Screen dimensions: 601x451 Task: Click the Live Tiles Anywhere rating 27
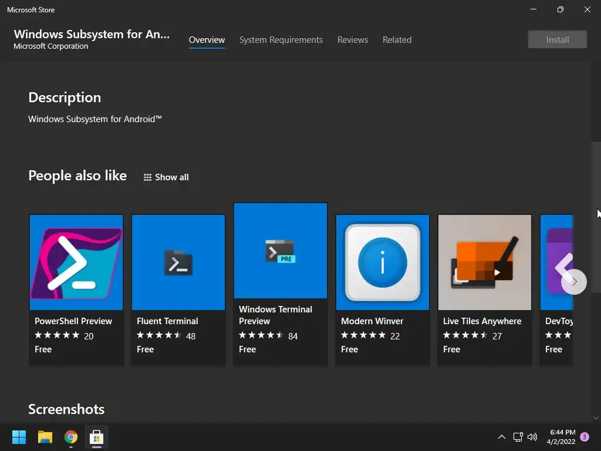click(x=472, y=335)
